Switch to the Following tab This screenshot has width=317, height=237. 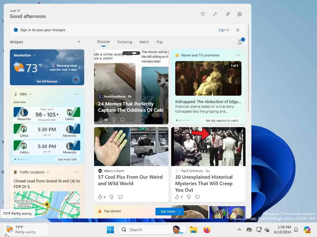coord(124,42)
